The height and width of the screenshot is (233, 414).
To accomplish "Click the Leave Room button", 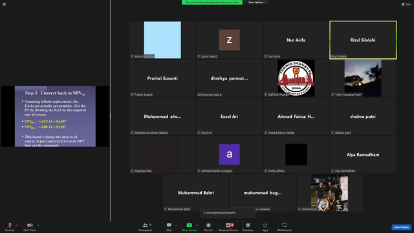I will (x=401, y=227).
